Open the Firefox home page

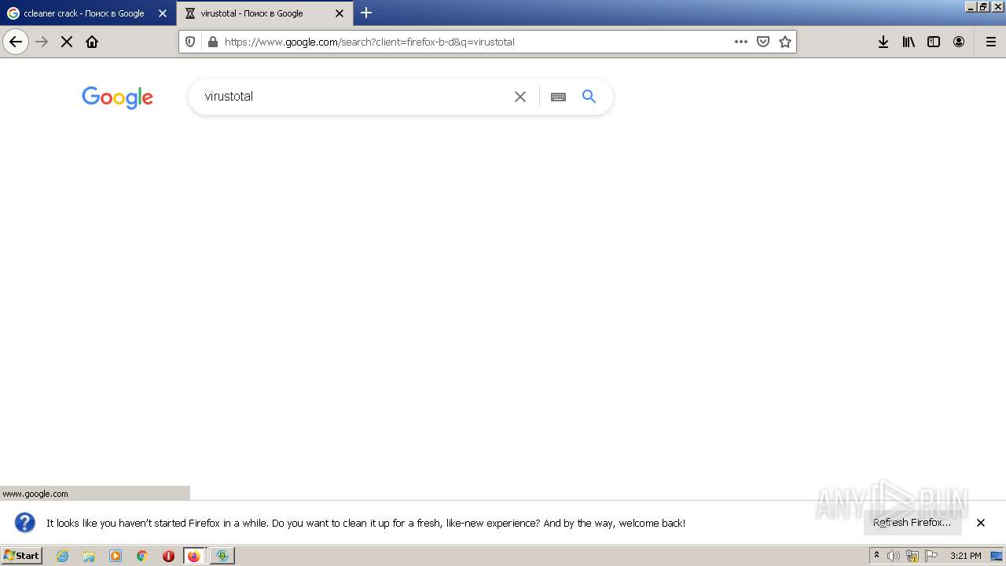92,42
